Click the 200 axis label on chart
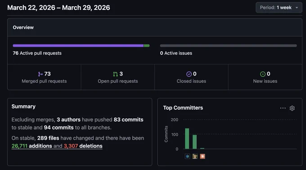 pos(175,120)
